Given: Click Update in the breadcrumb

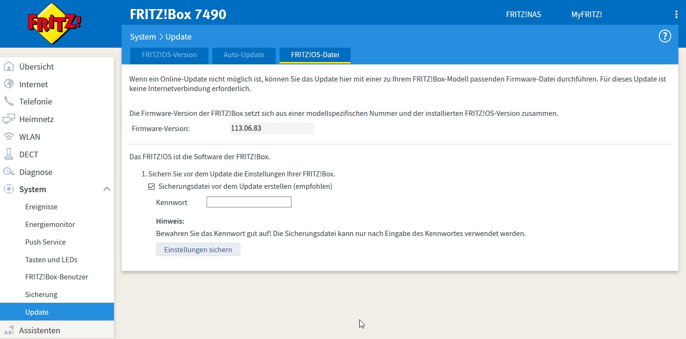Looking at the screenshot, I should coord(178,37).
